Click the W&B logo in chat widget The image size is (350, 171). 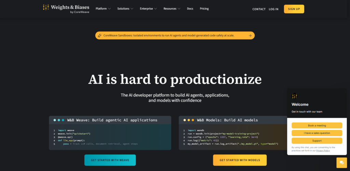coord(295,96)
